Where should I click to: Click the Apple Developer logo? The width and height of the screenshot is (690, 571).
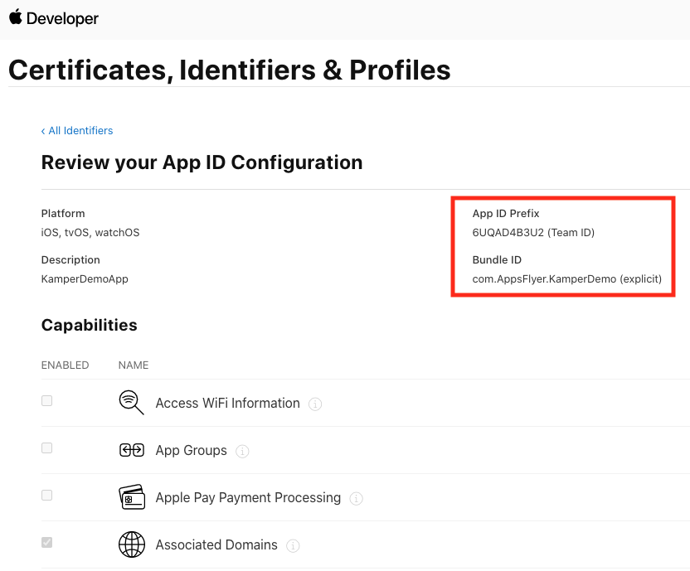(x=15, y=17)
